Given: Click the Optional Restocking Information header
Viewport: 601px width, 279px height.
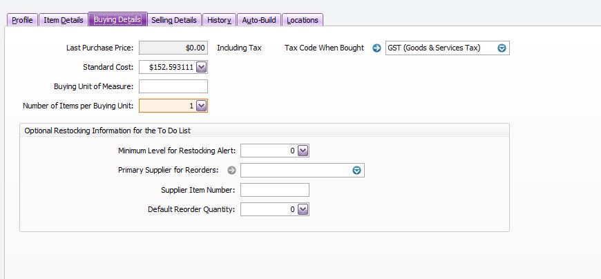Looking at the screenshot, I should pos(107,131).
